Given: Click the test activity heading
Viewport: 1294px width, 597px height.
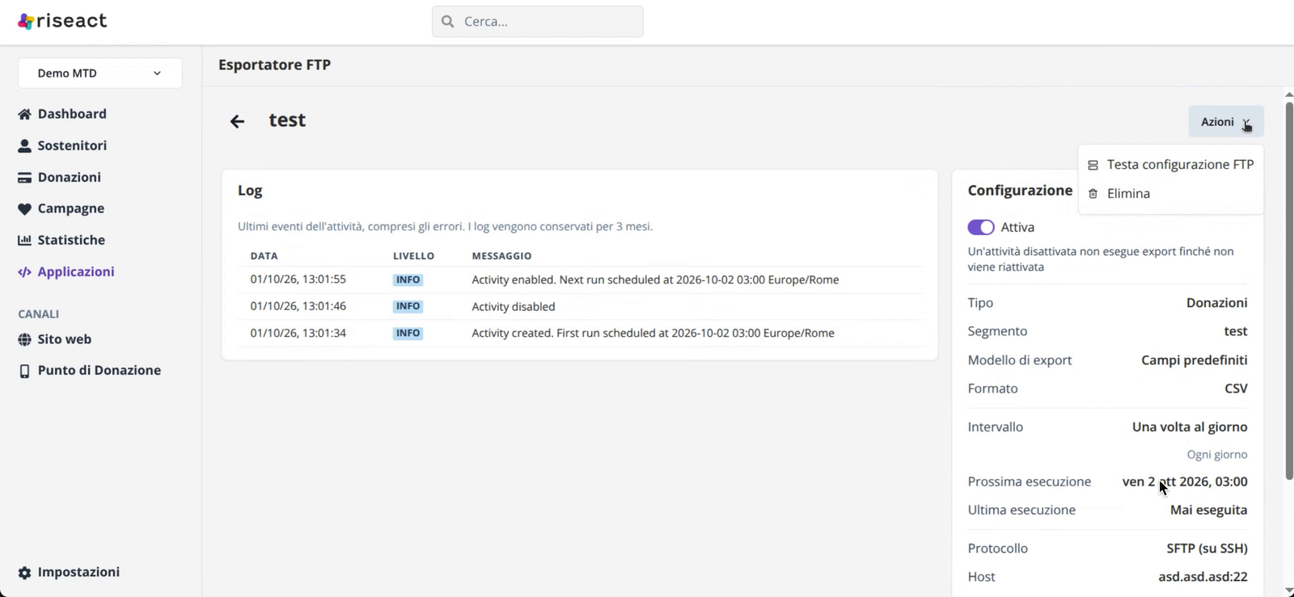Looking at the screenshot, I should tap(287, 120).
